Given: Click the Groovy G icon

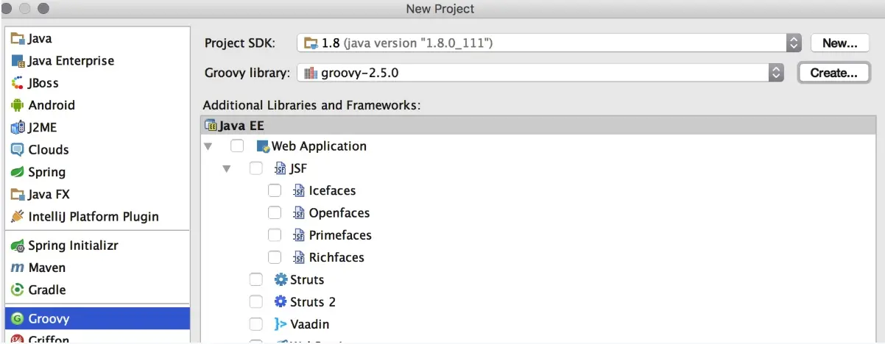Looking at the screenshot, I should click(x=18, y=319).
